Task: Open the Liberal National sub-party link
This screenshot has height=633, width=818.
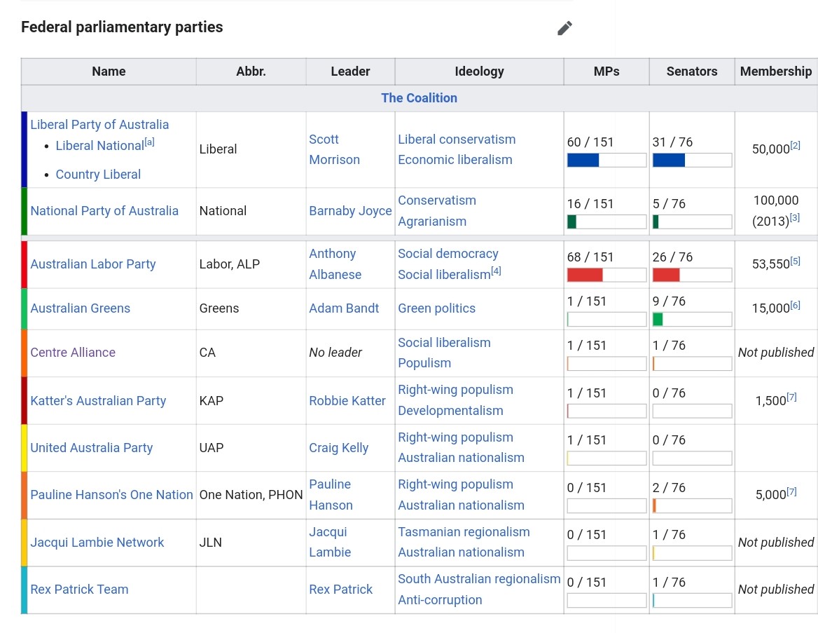Action: tap(99, 146)
